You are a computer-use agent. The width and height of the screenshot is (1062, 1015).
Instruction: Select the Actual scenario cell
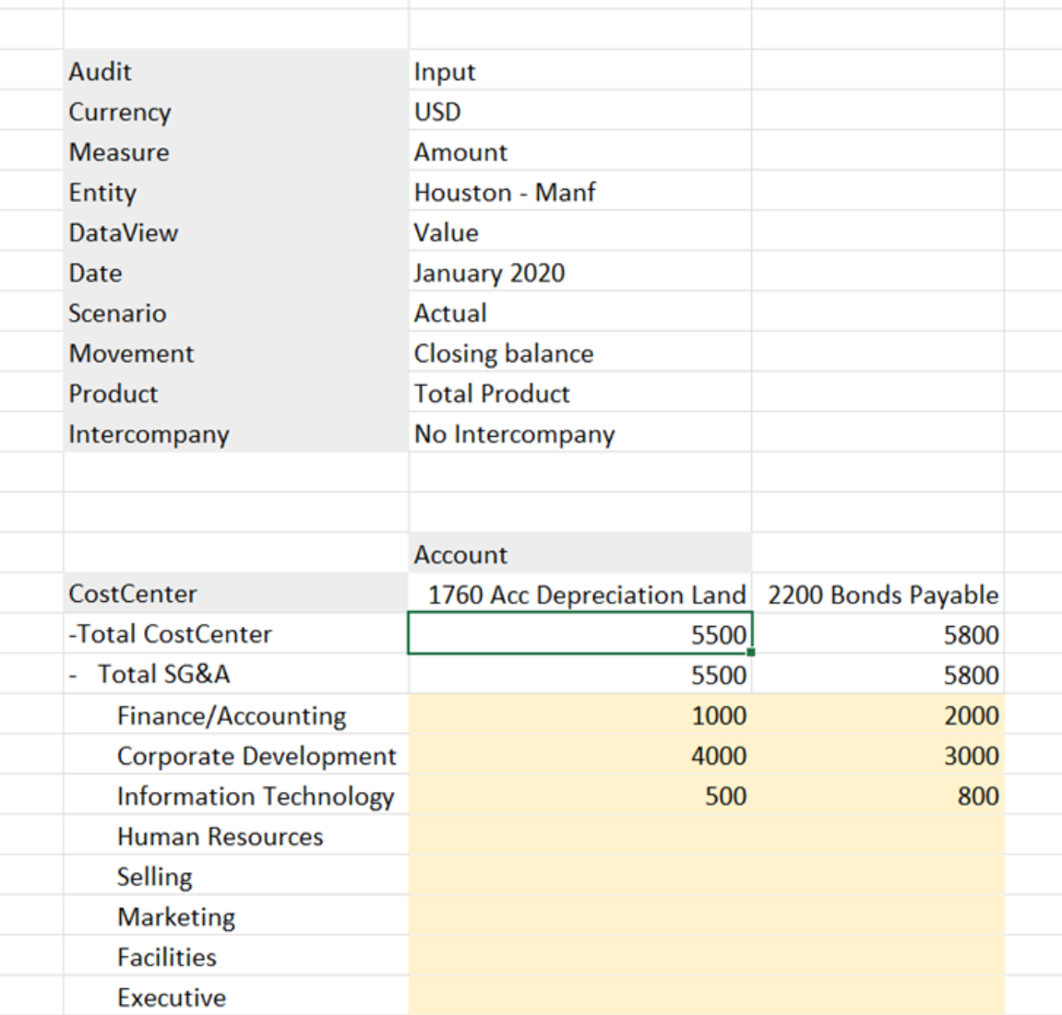[579, 312]
